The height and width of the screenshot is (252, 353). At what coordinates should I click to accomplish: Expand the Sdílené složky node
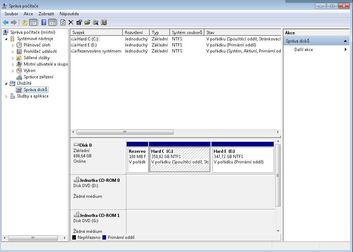click(x=13, y=58)
